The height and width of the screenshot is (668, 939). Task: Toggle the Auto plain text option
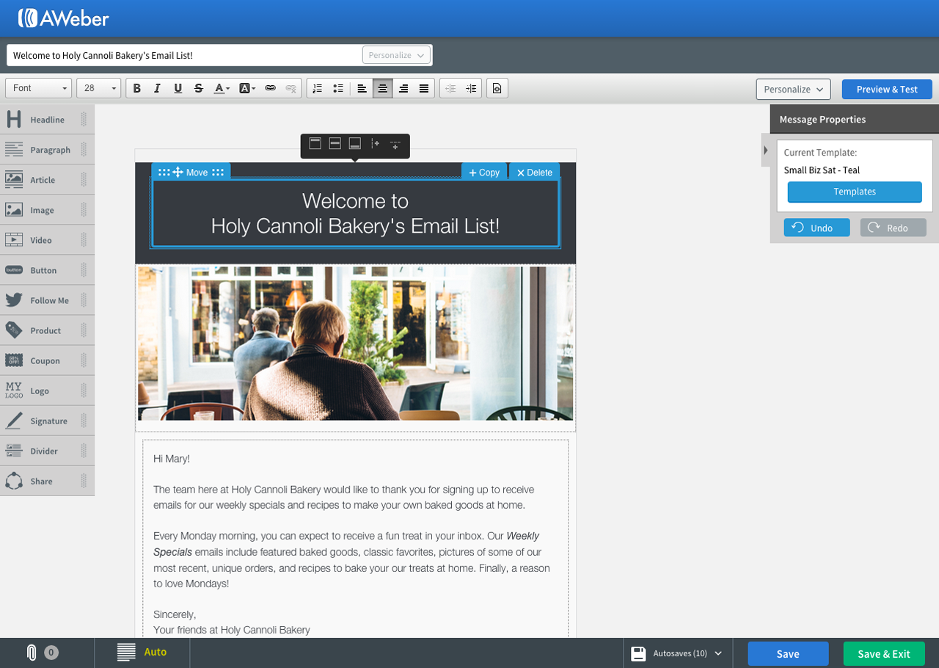coord(142,652)
